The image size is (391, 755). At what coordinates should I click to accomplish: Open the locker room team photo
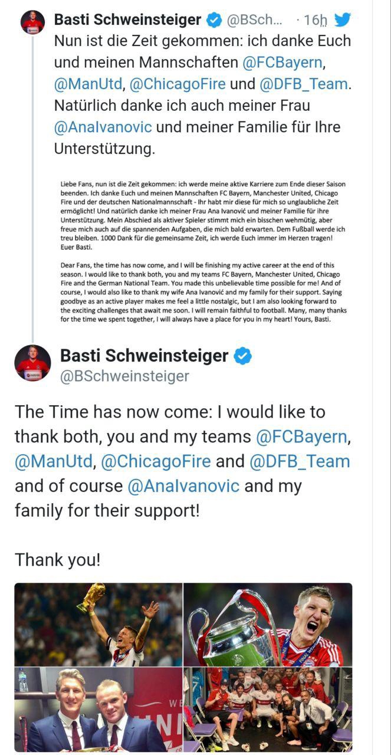pos(268,710)
